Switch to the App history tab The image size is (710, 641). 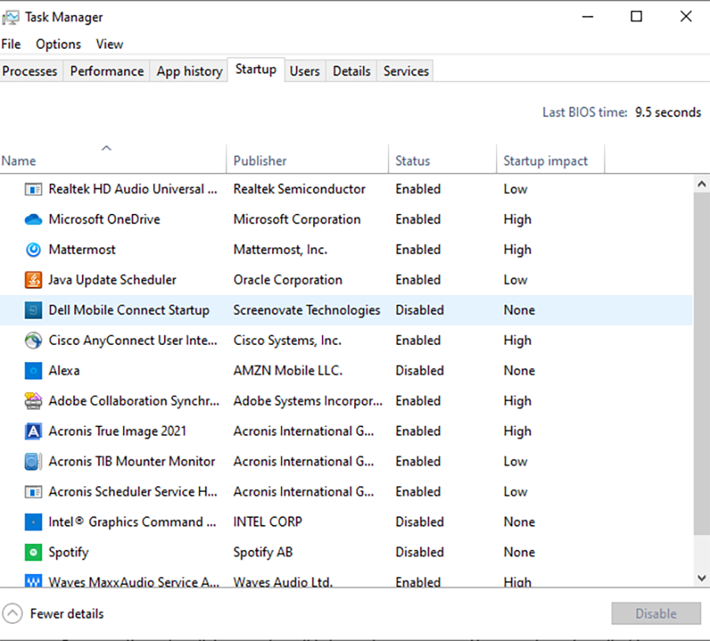189,71
